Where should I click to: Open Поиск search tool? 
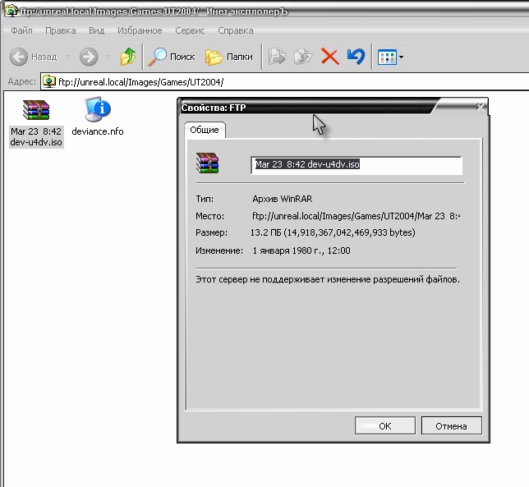pos(172,57)
